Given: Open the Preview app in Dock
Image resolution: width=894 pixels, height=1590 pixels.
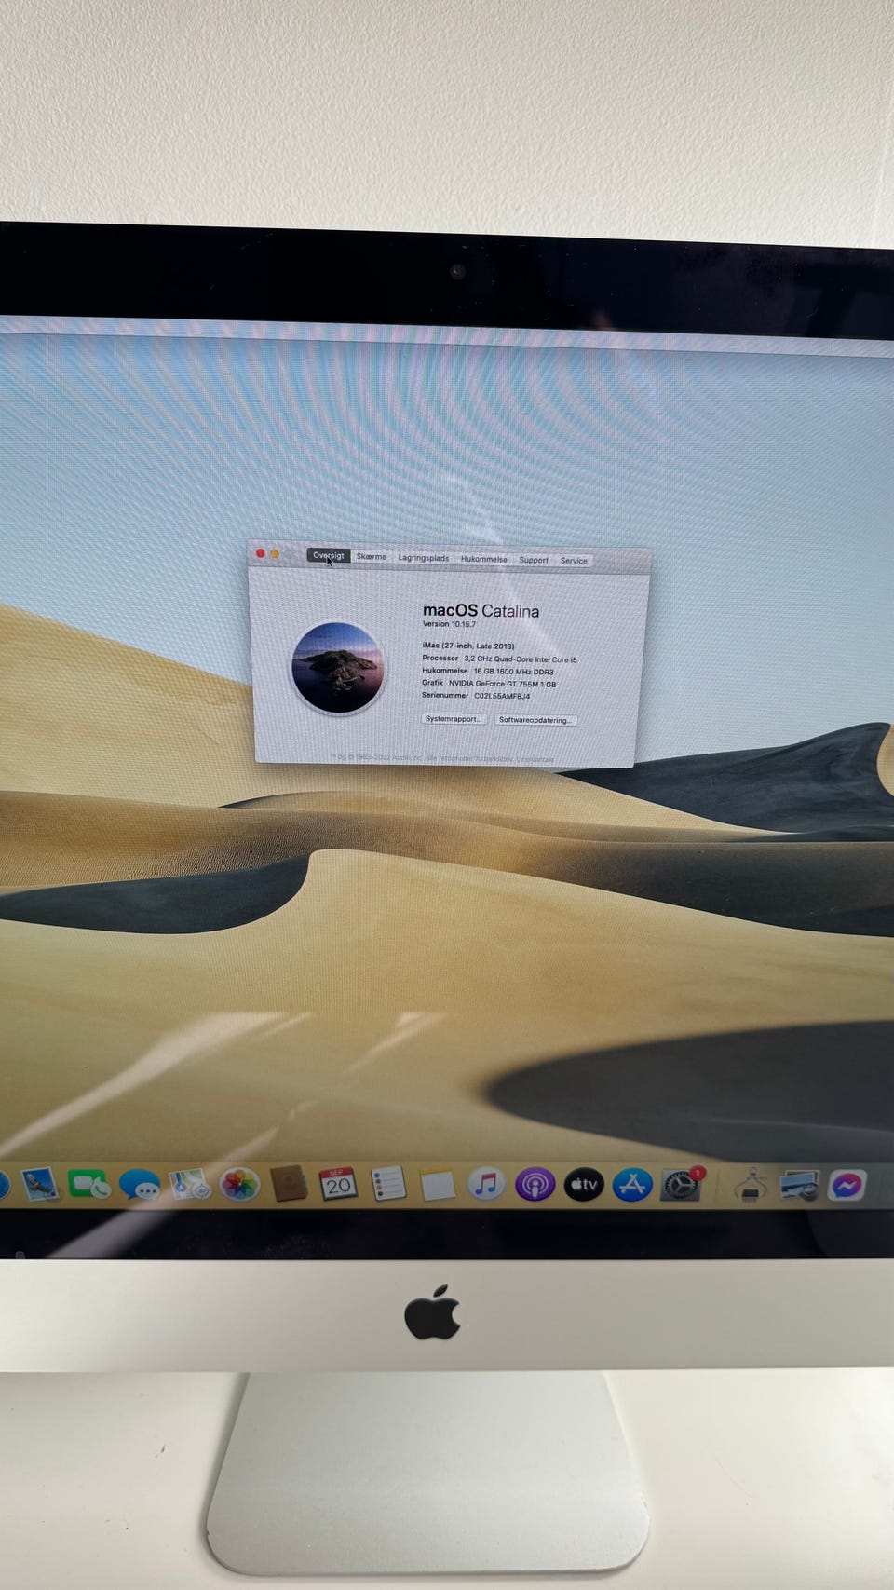Looking at the screenshot, I should click(799, 1185).
